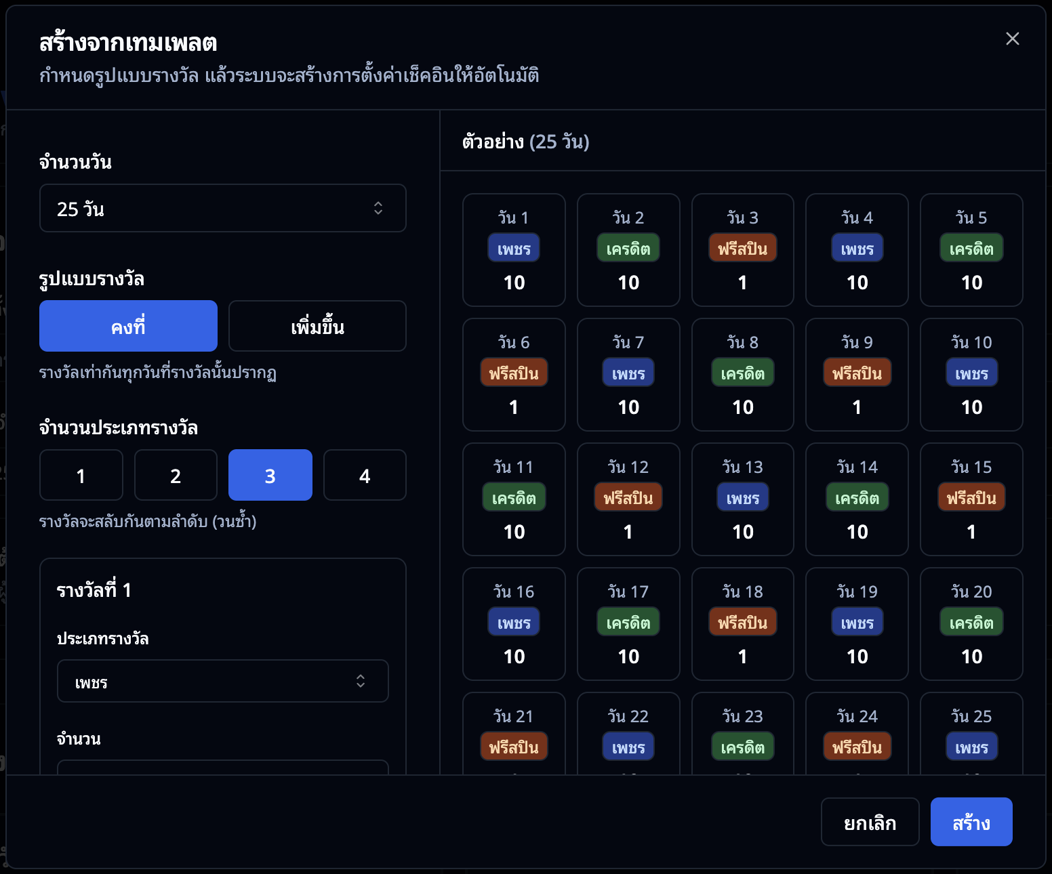The width and height of the screenshot is (1052, 874).
Task: Click the ฟรีสปิน badge on day 3
Action: click(x=742, y=248)
